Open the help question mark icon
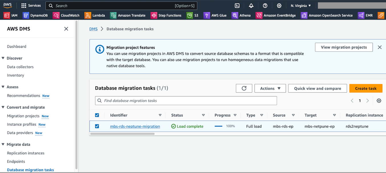Image resolution: width=386 pixels, height=173 pixels. pos(265,6)
